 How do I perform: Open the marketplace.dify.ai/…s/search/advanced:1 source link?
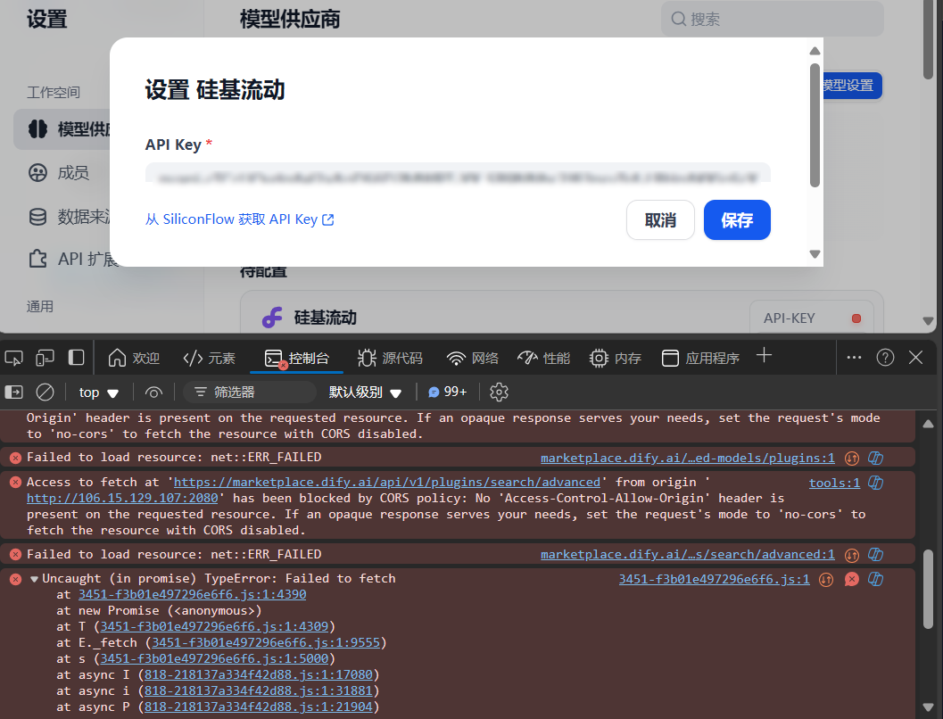point(688,554)
